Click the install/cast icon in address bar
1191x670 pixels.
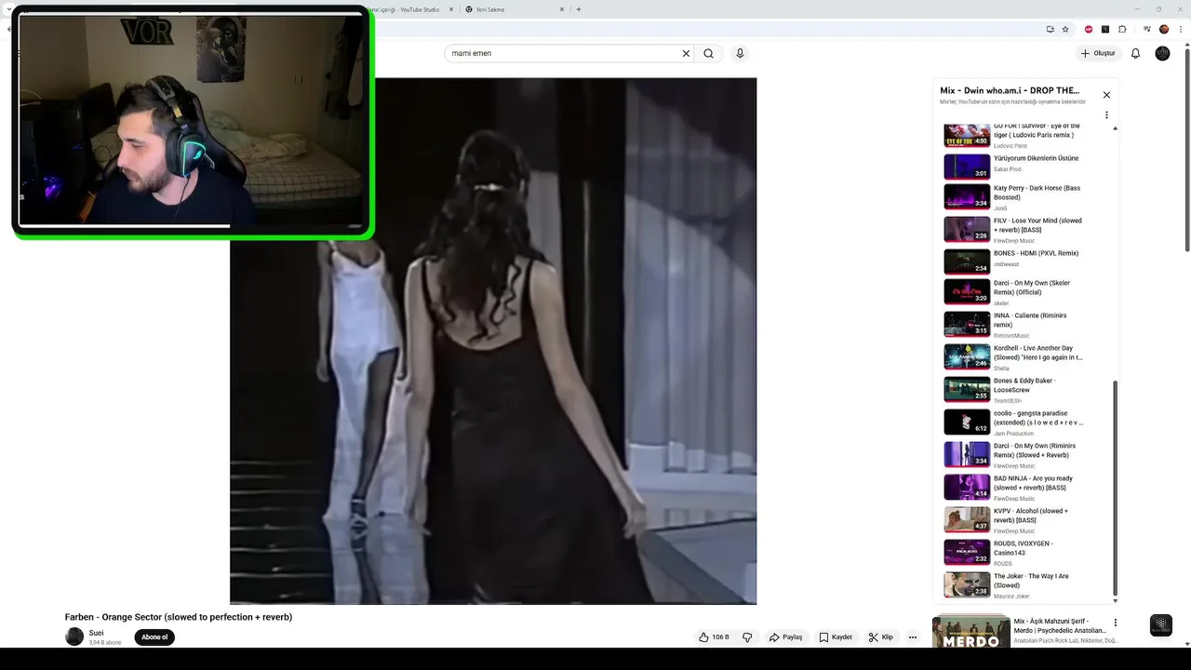pyautogui.click(x=1050, y=29)
